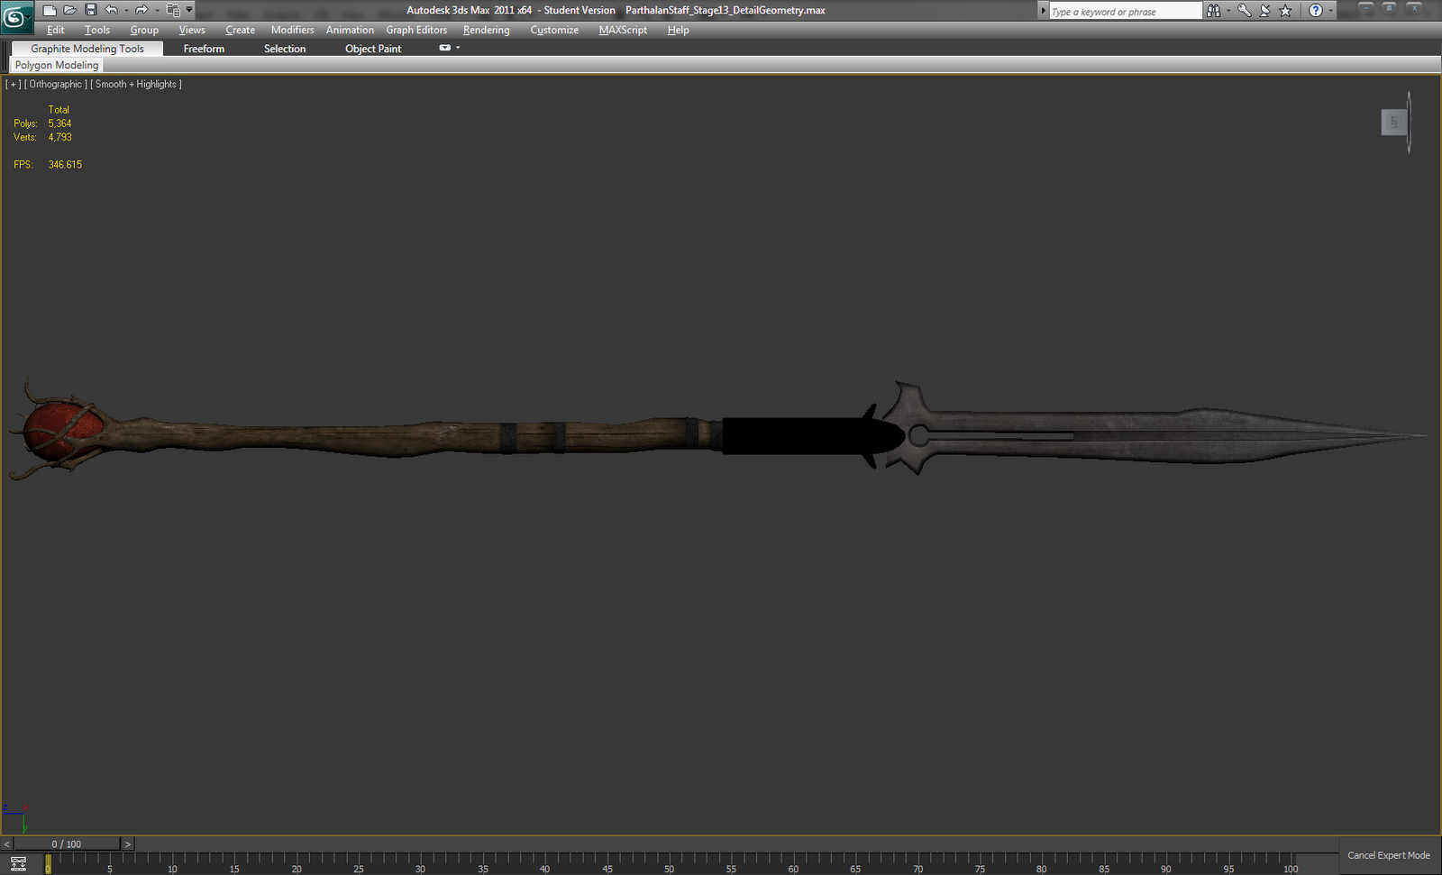This screenshot has width=1442, height=875.
Task: Open the Rendering menu
Action: tap(486, 30)
